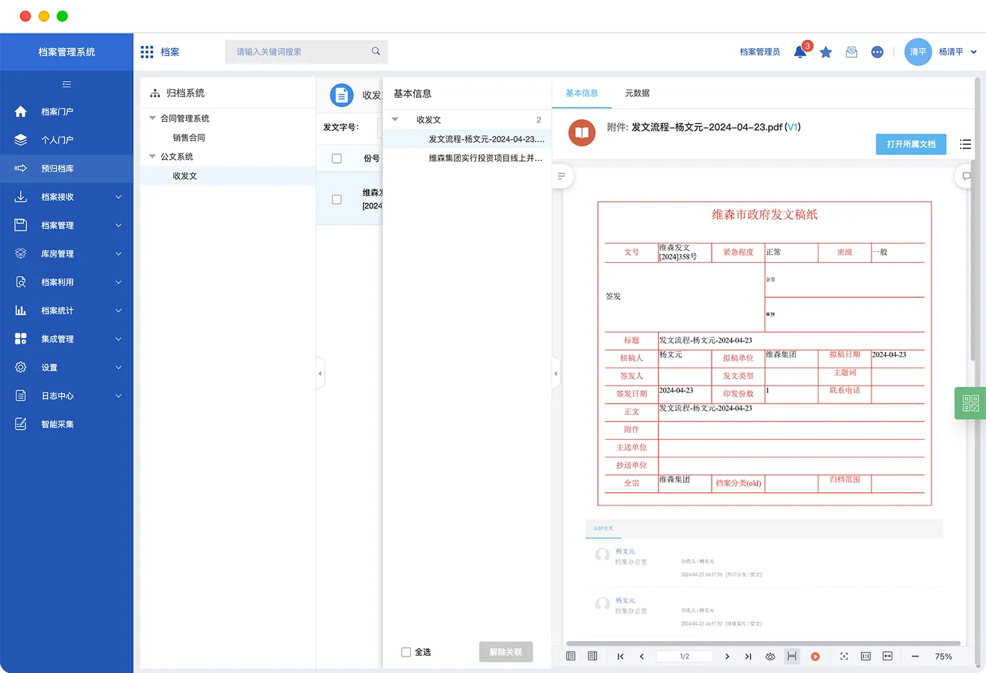986x673 pixels.
Task: Click the 解除关联 button
Action: pyautogui.click(x=506, y=652)
